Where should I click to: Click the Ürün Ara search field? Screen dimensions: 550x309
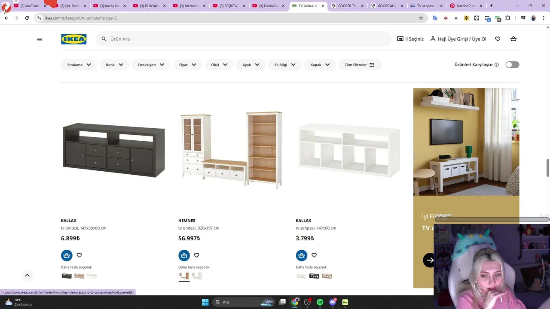pos(244,39)
